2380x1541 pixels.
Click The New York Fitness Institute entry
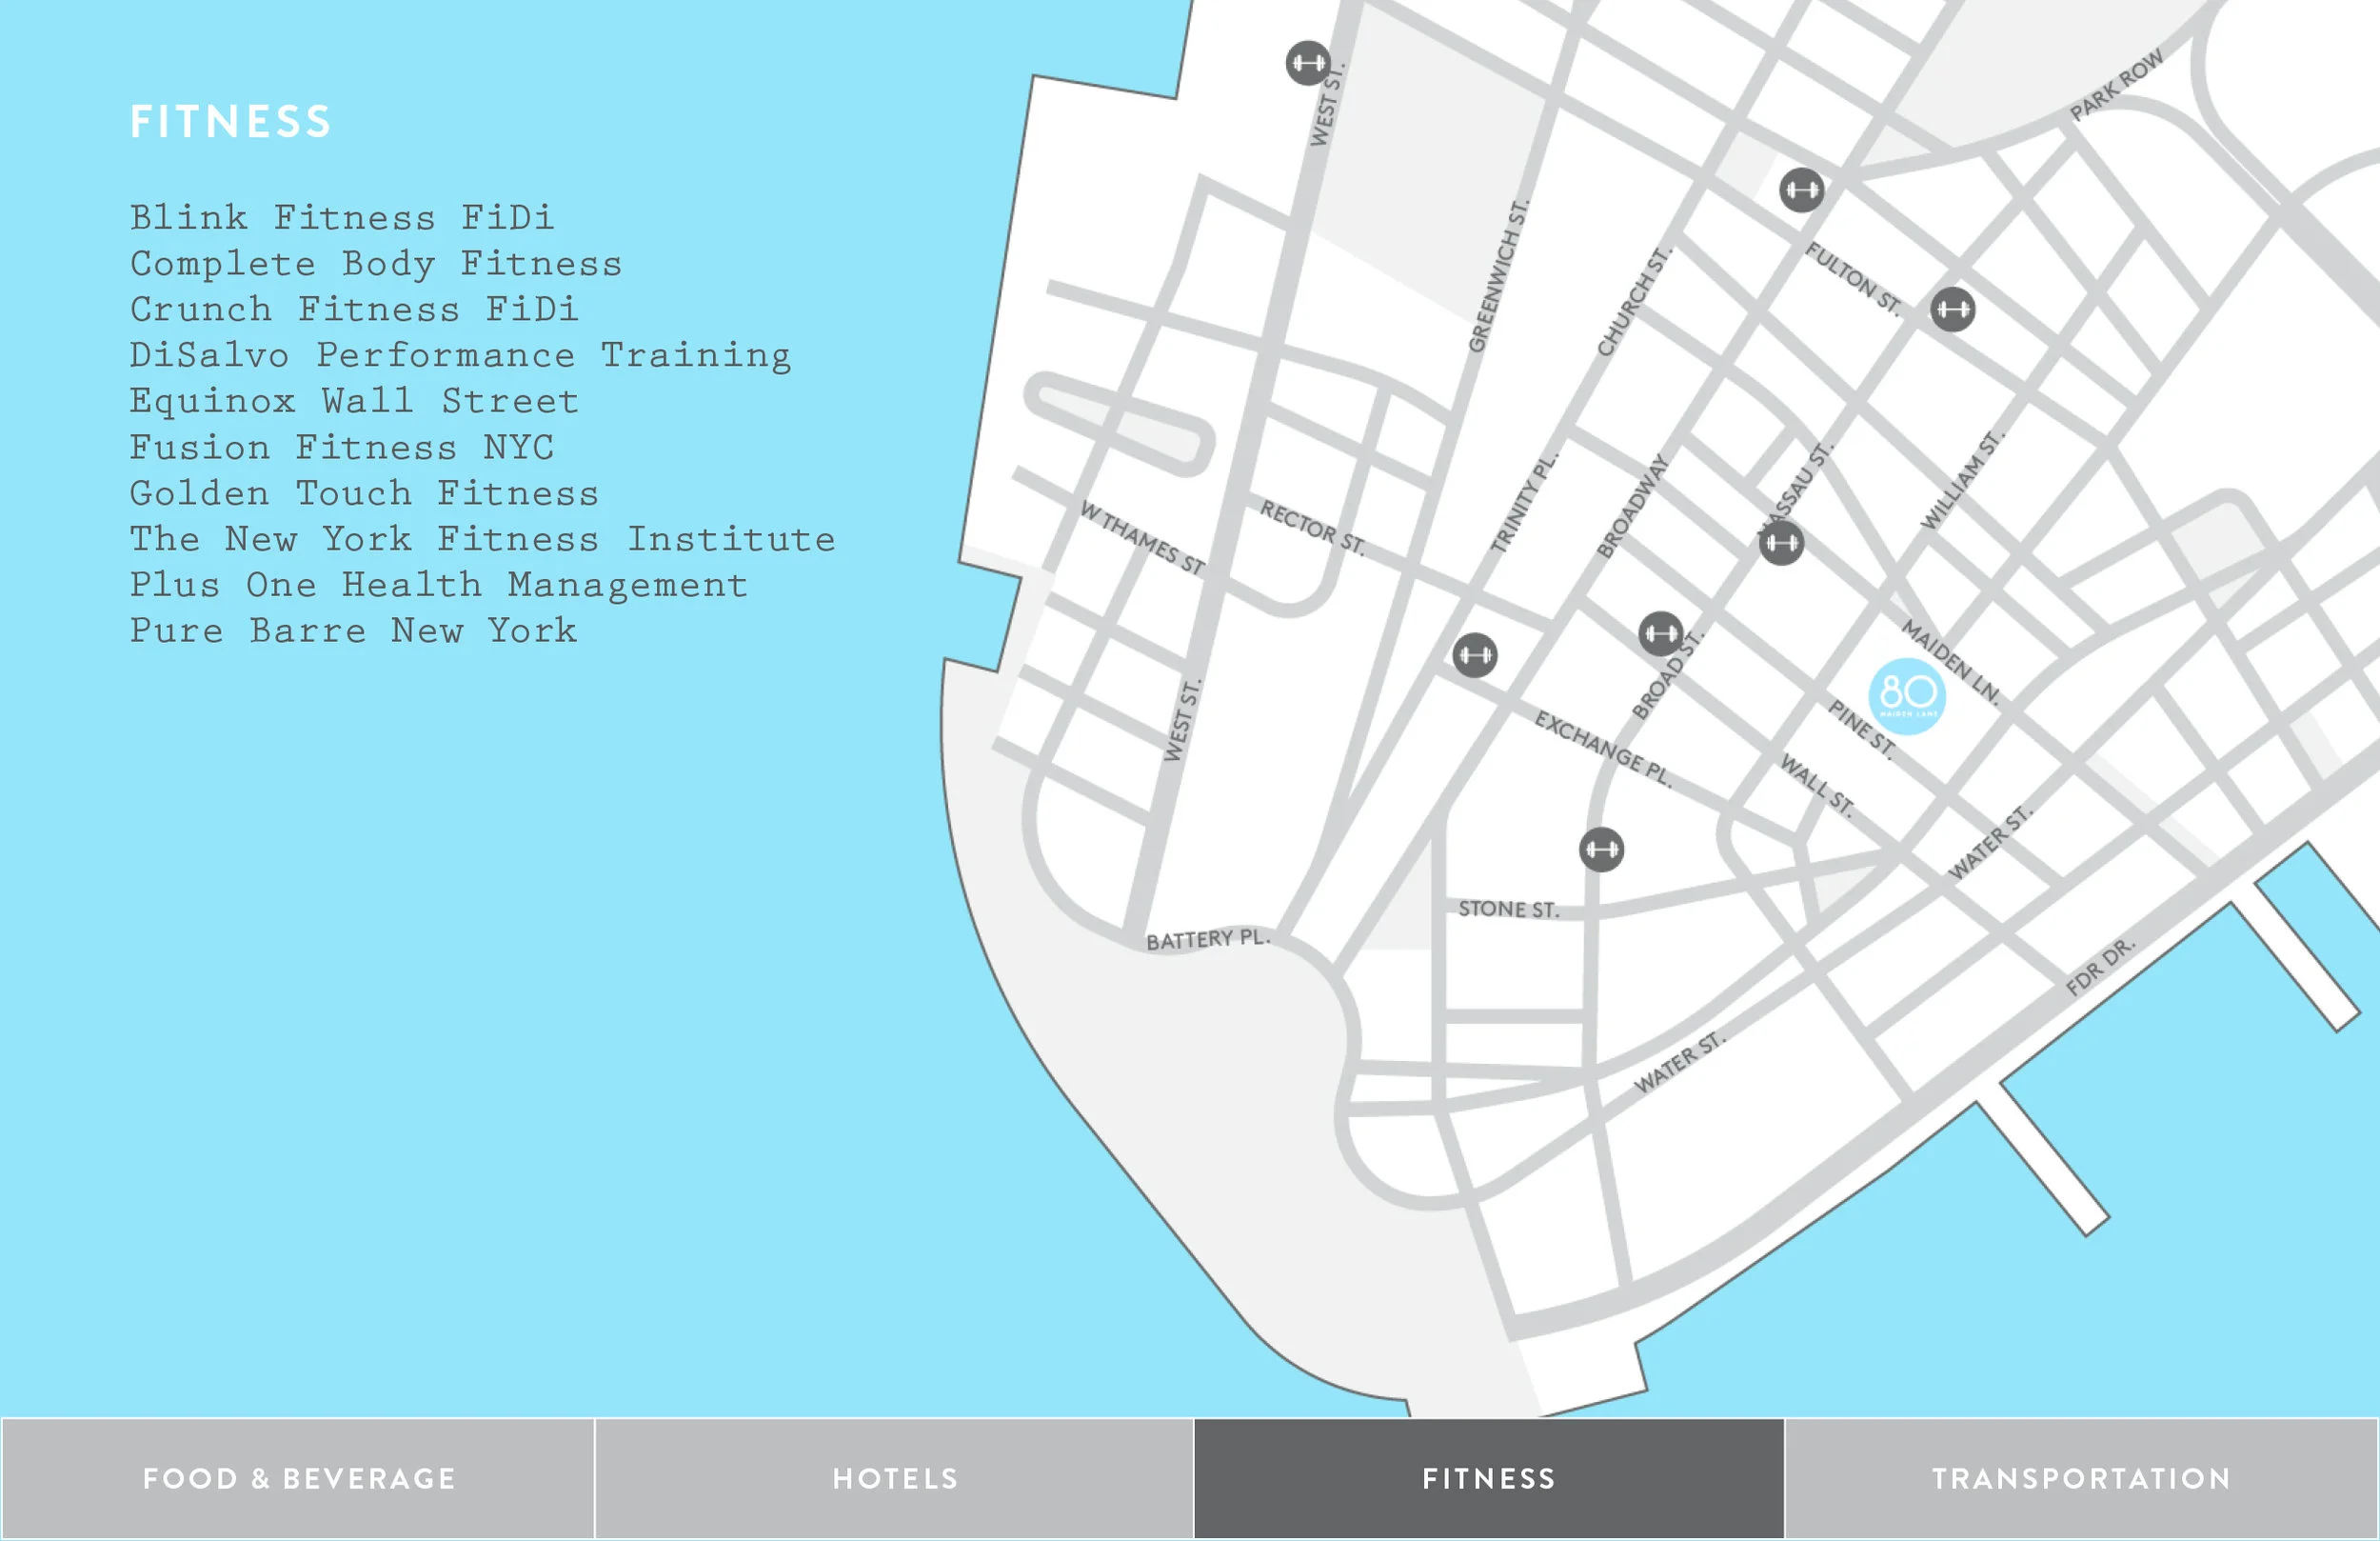click(483, 538)
